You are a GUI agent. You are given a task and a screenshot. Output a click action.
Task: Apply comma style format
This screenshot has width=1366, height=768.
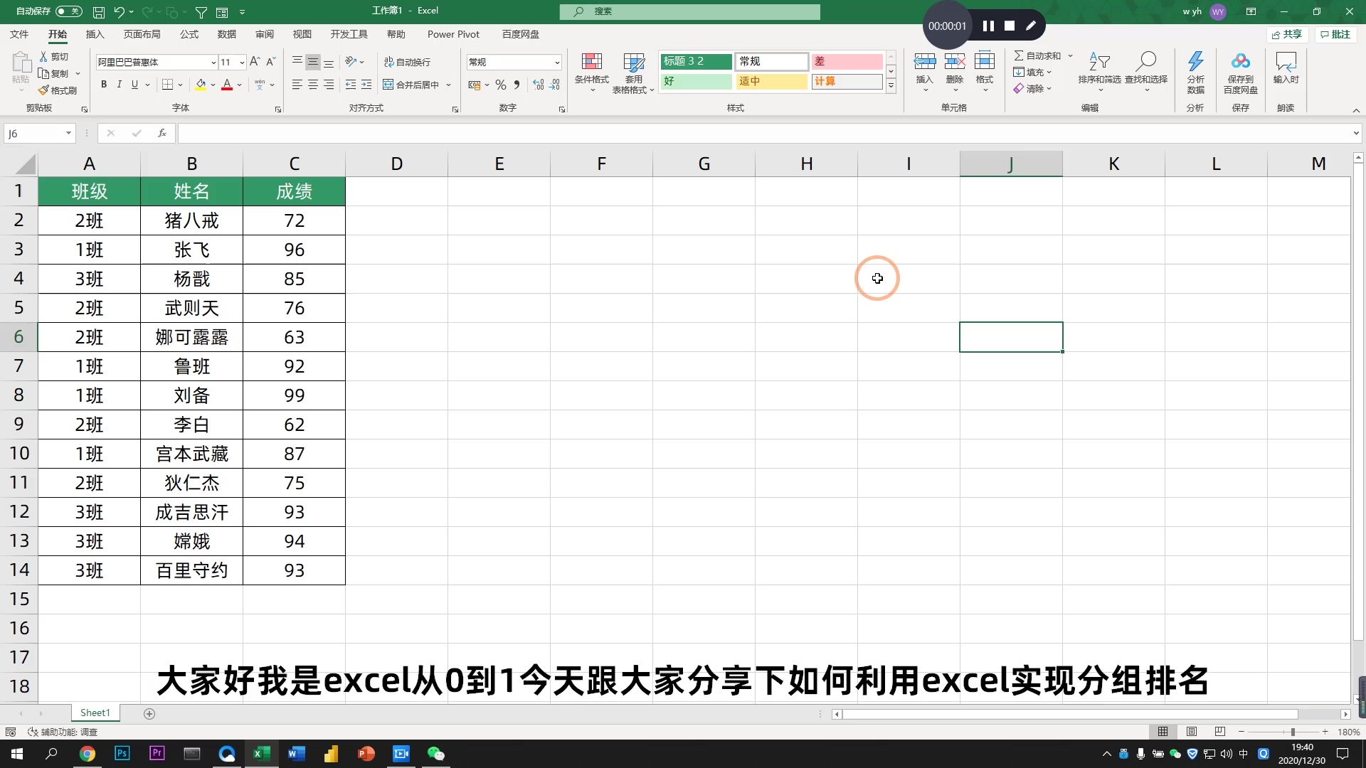click(x=517, y=85)
